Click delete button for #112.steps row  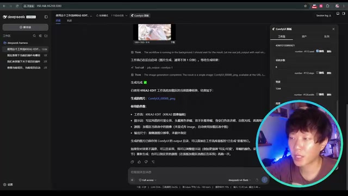[329, 73]
